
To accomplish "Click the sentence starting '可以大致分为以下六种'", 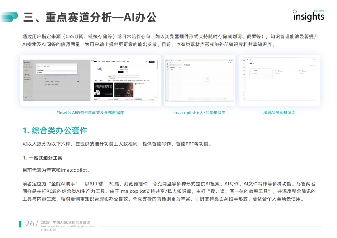I will point(117,144).
